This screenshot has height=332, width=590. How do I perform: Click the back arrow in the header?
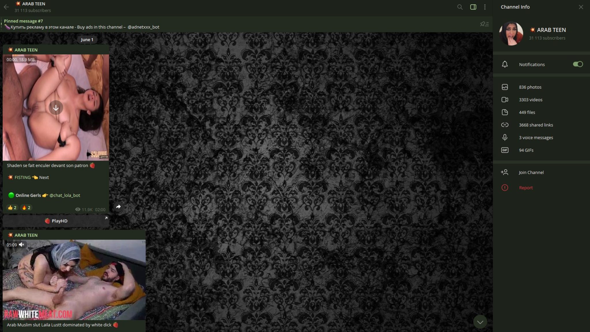pos(6,7)
